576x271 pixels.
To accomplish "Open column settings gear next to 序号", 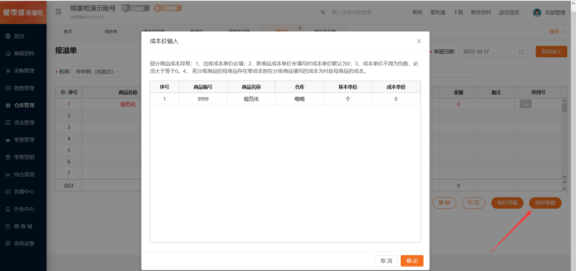I will click(x=63, y=92).
